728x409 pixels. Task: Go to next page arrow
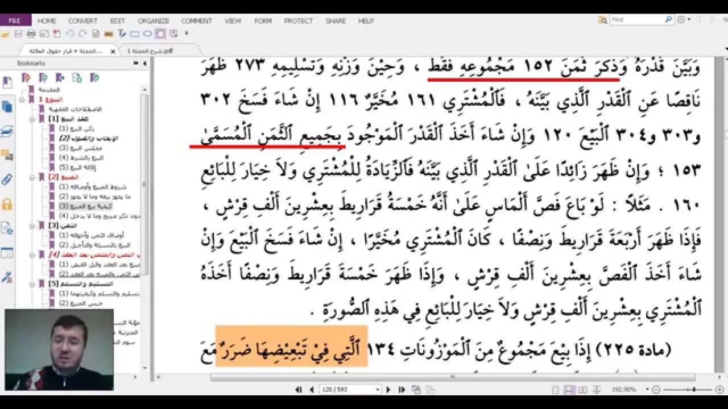pos(388,390)
